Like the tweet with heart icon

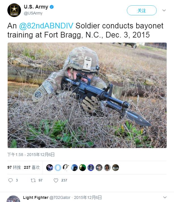pyautogui.click(x=56, y=180)
